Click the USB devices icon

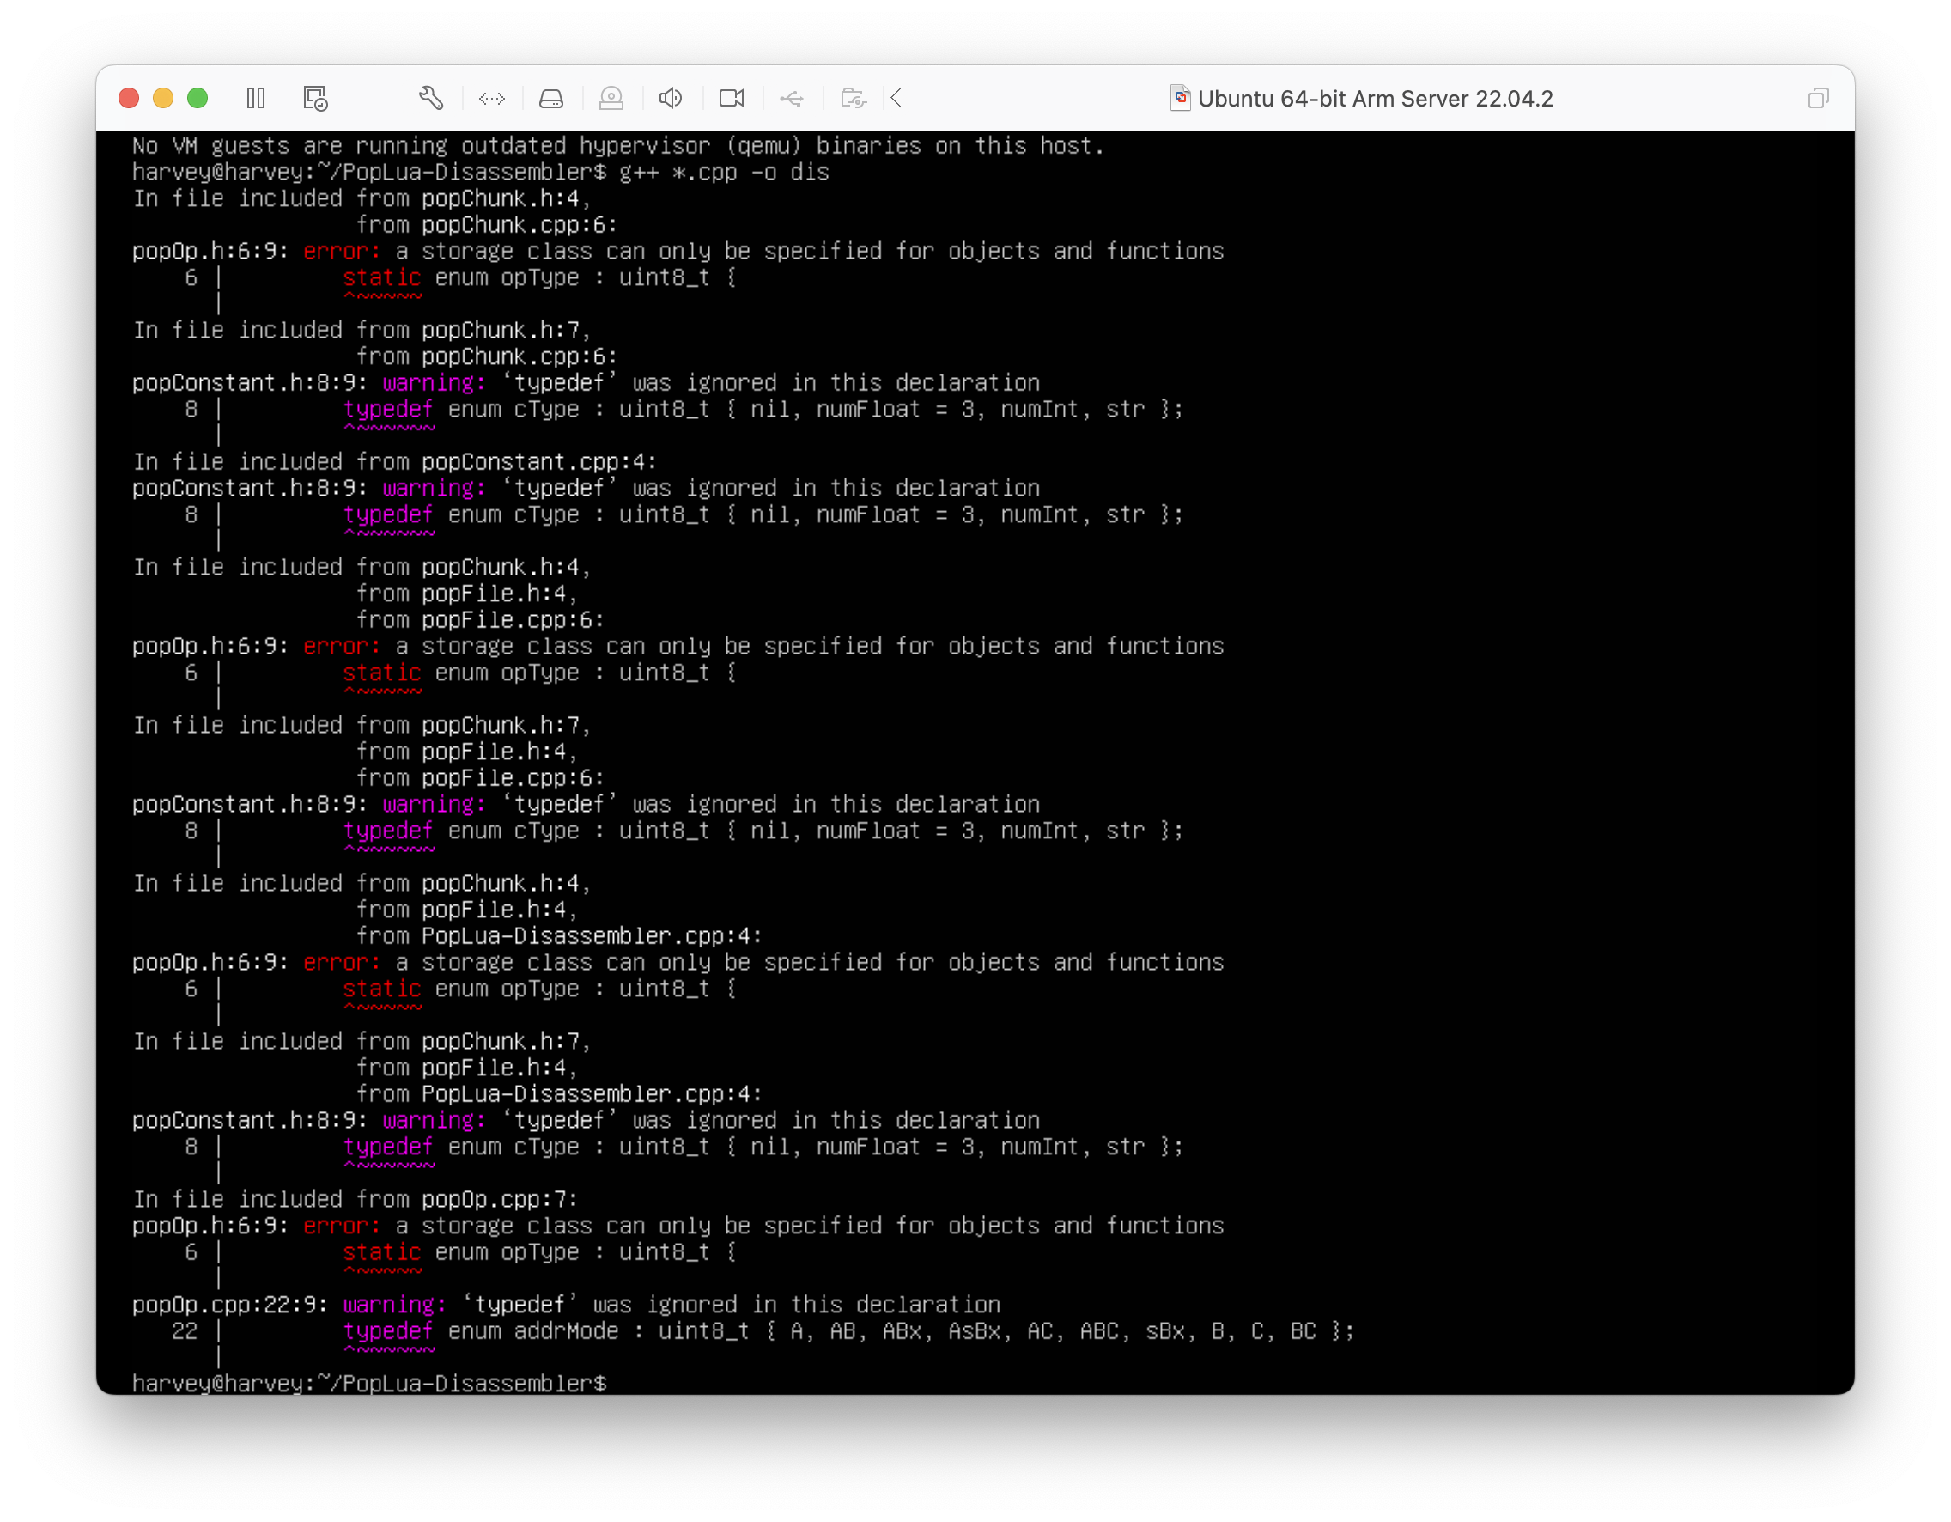[792, 98]
